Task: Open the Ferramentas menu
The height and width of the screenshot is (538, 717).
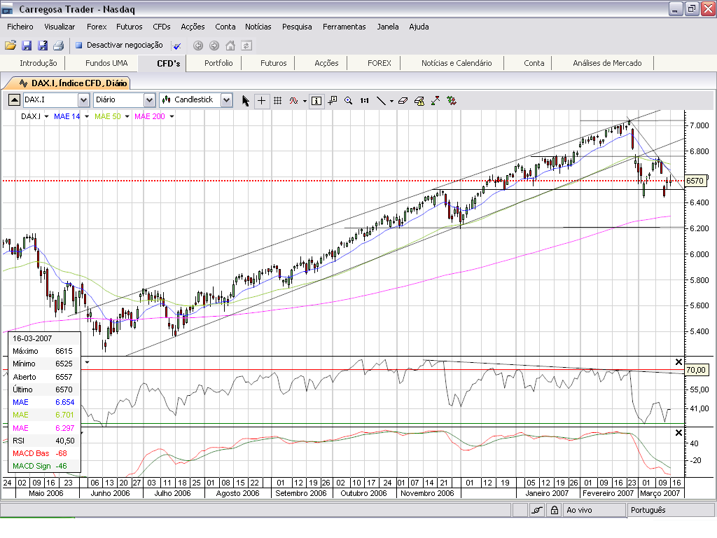Action: (344, 27)
